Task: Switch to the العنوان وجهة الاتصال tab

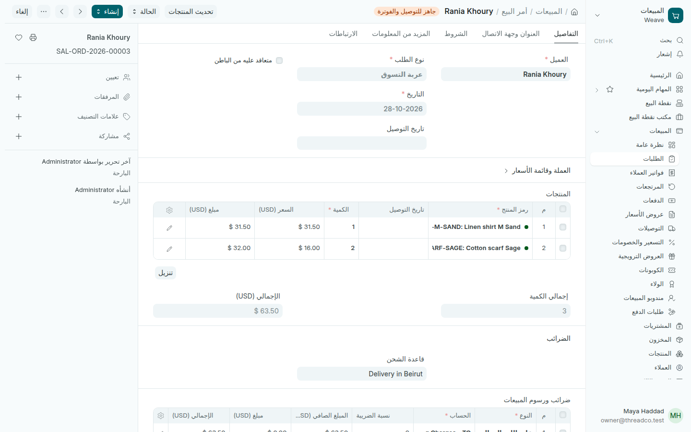Action: [511, 34]
